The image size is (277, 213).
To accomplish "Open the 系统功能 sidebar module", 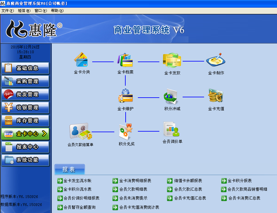I will click(25, 160).
